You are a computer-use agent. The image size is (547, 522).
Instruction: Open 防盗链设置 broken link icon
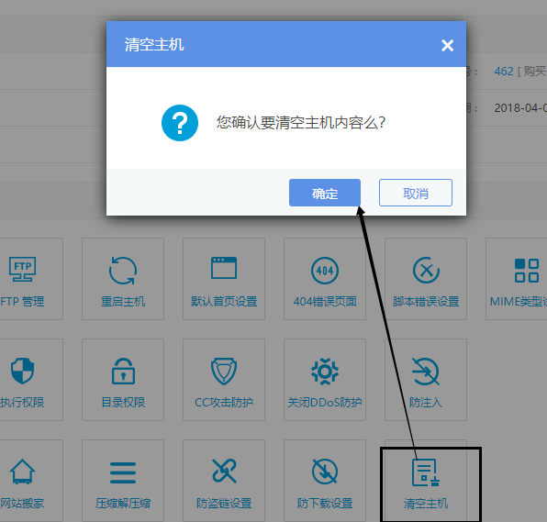pos(224,472)
